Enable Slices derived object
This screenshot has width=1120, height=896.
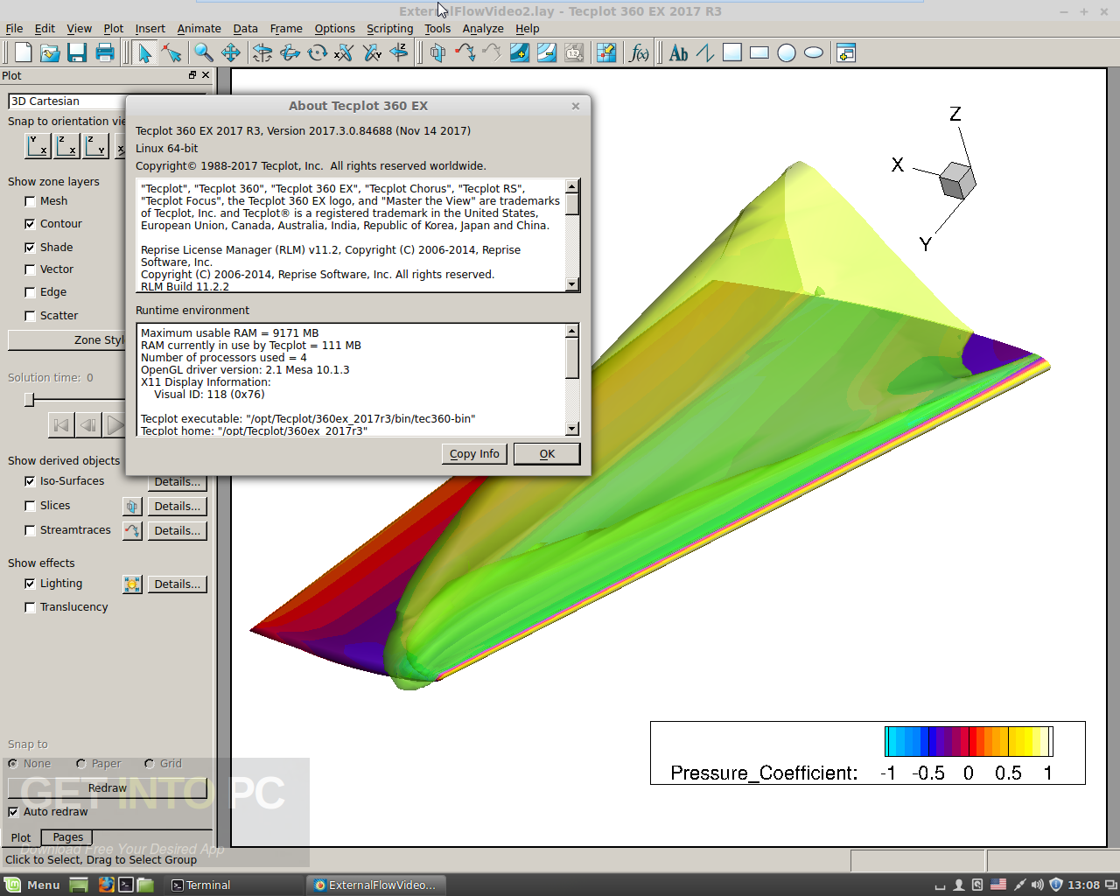point(30,506)
